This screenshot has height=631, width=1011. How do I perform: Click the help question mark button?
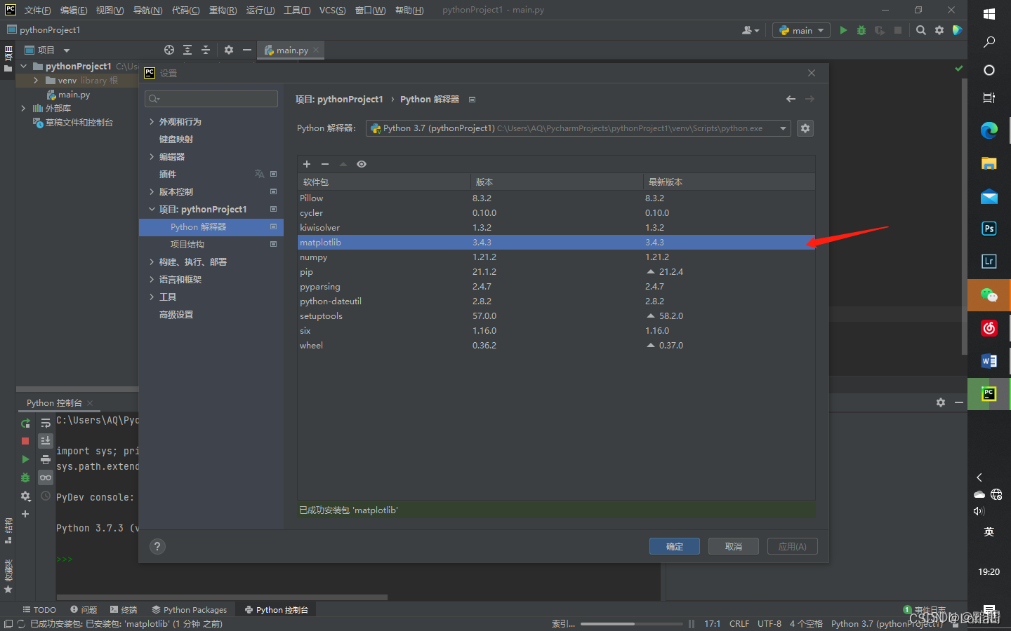[x=157, y=546]
